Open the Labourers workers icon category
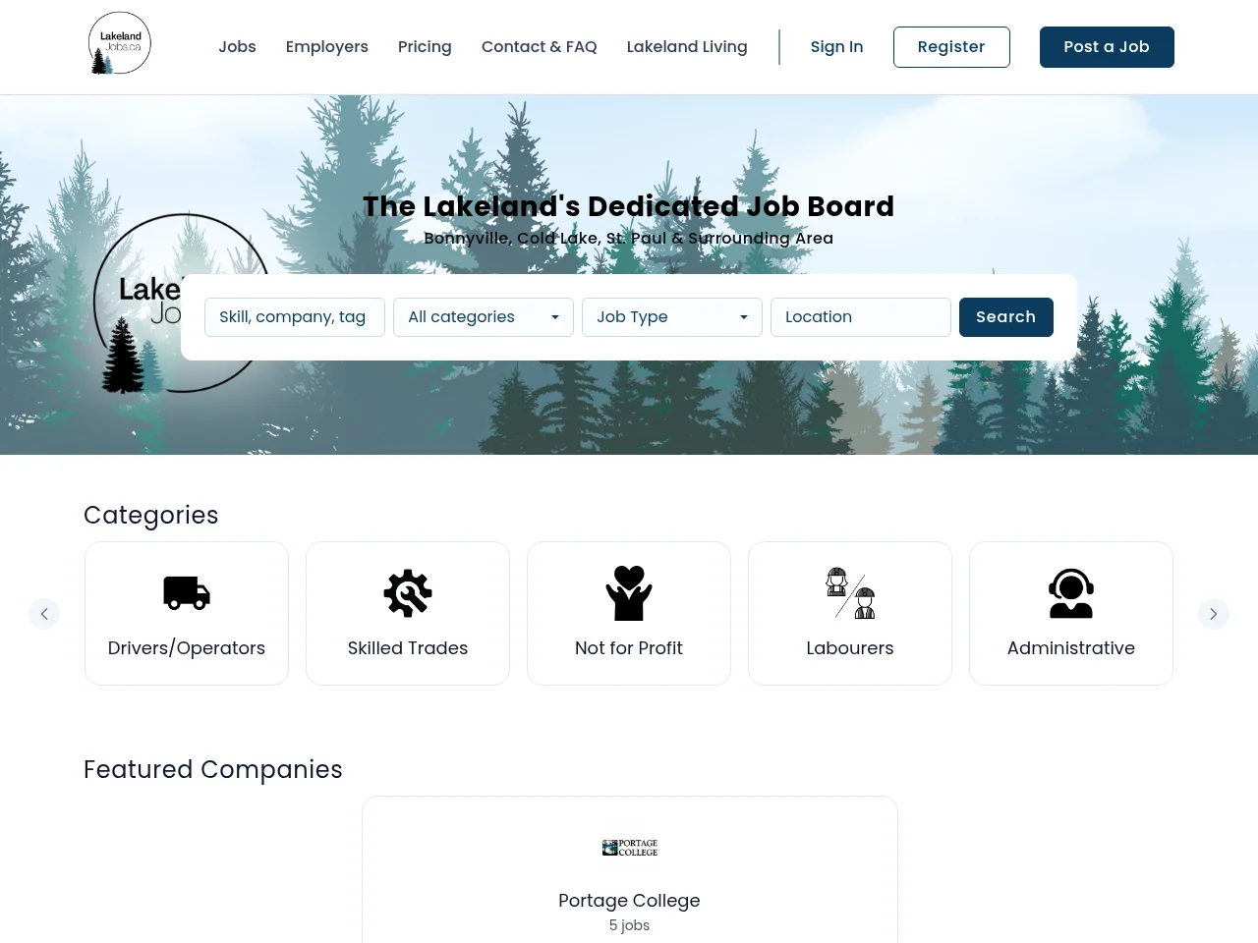1258x943 pixels. click(850, 593)
